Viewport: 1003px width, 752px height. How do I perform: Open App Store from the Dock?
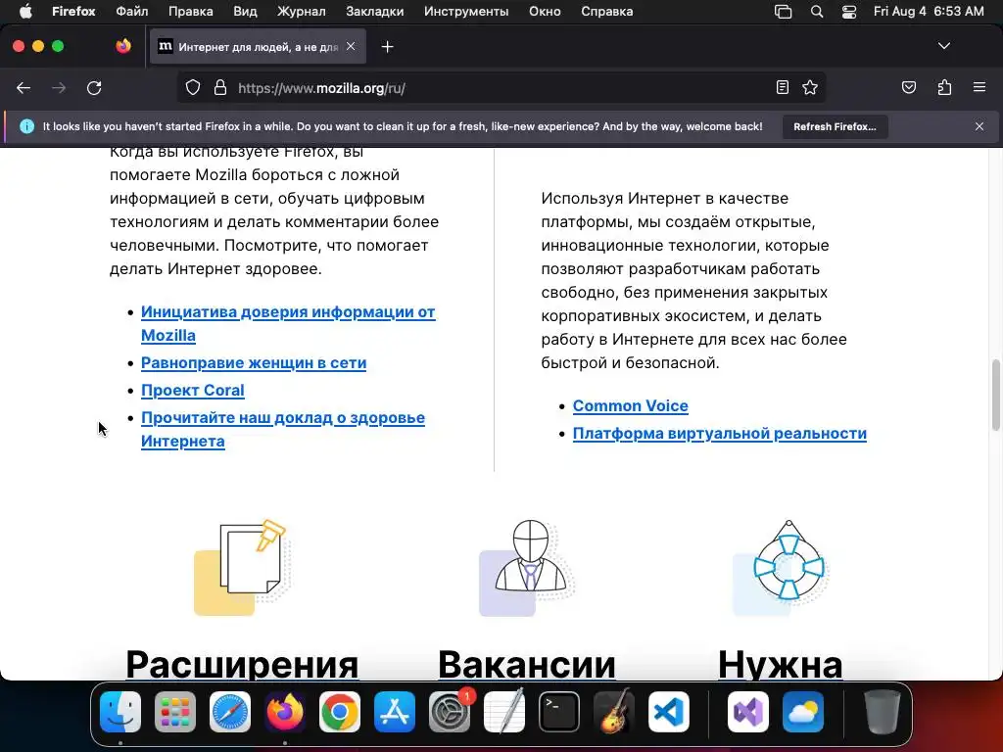point(395,712)
